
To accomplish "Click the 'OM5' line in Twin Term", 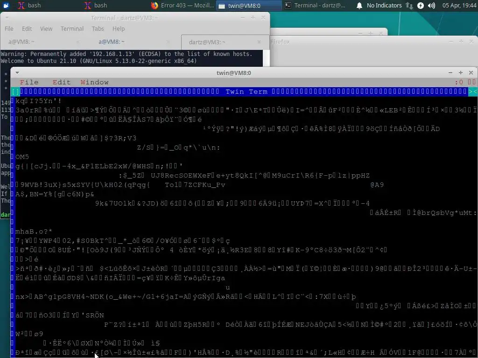I will 22,157.
